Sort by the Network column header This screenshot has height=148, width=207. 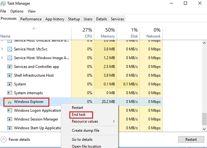point(151,33)
